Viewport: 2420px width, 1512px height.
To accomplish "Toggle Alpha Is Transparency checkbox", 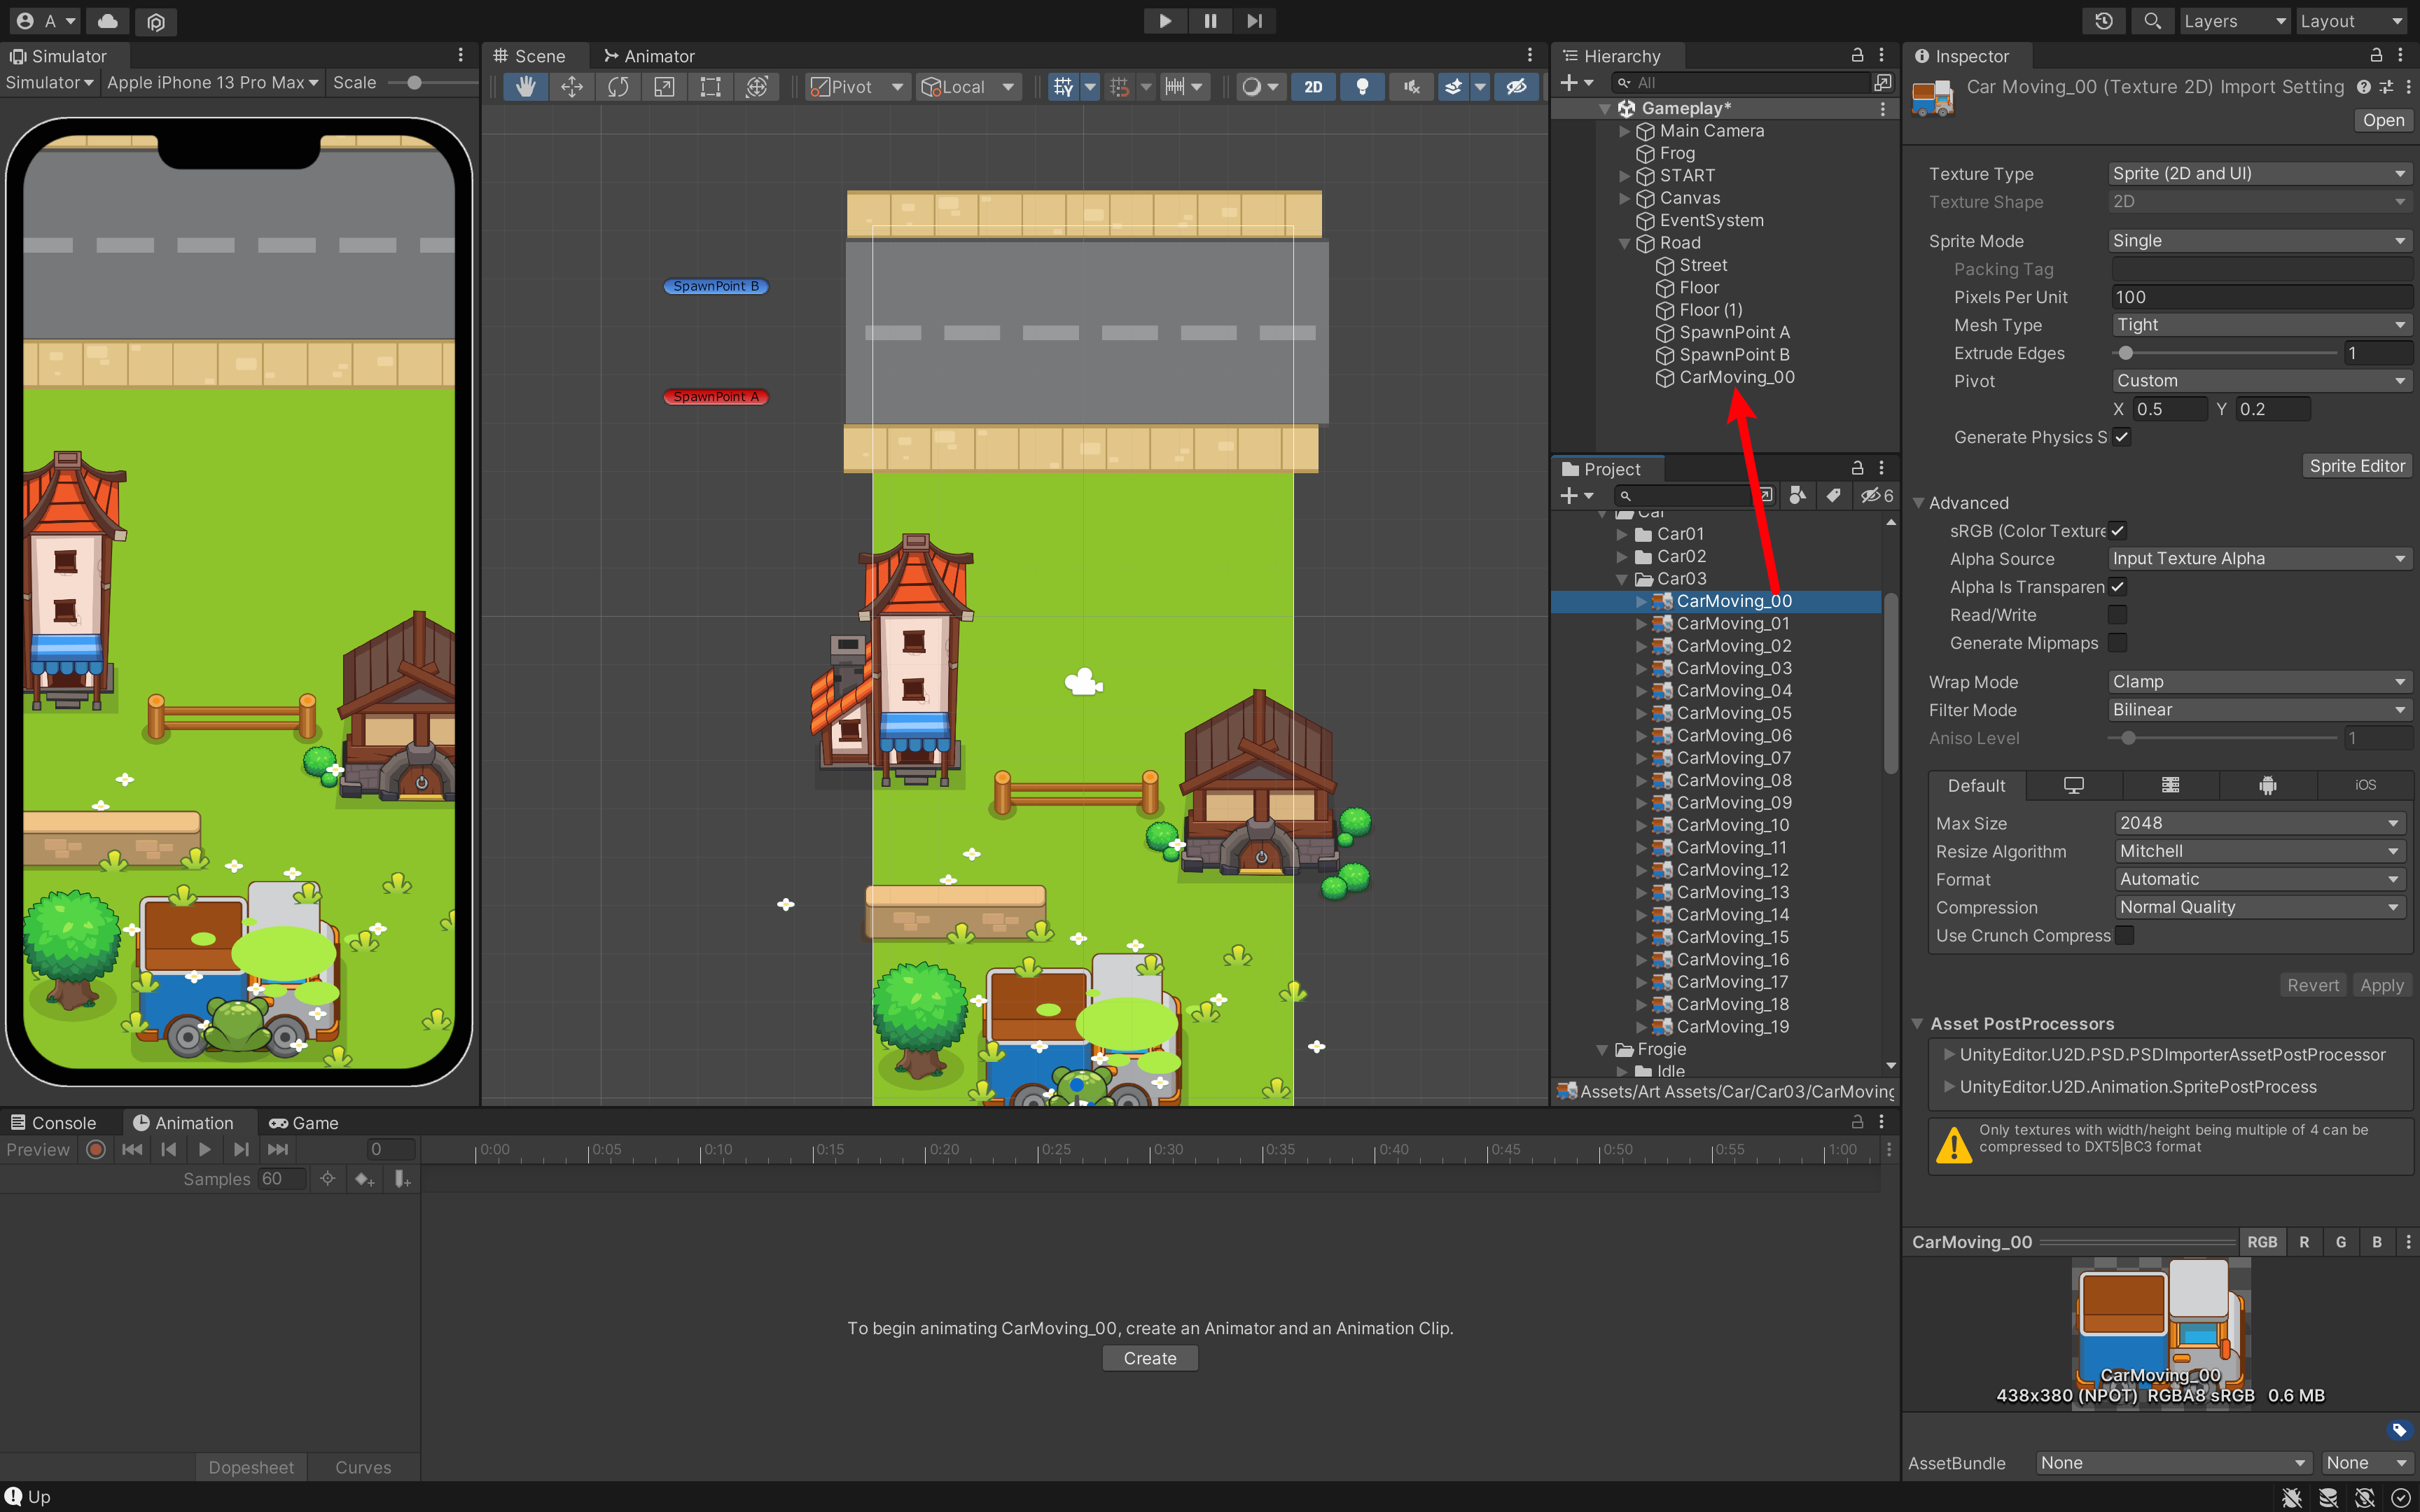I will [2117, 587].
